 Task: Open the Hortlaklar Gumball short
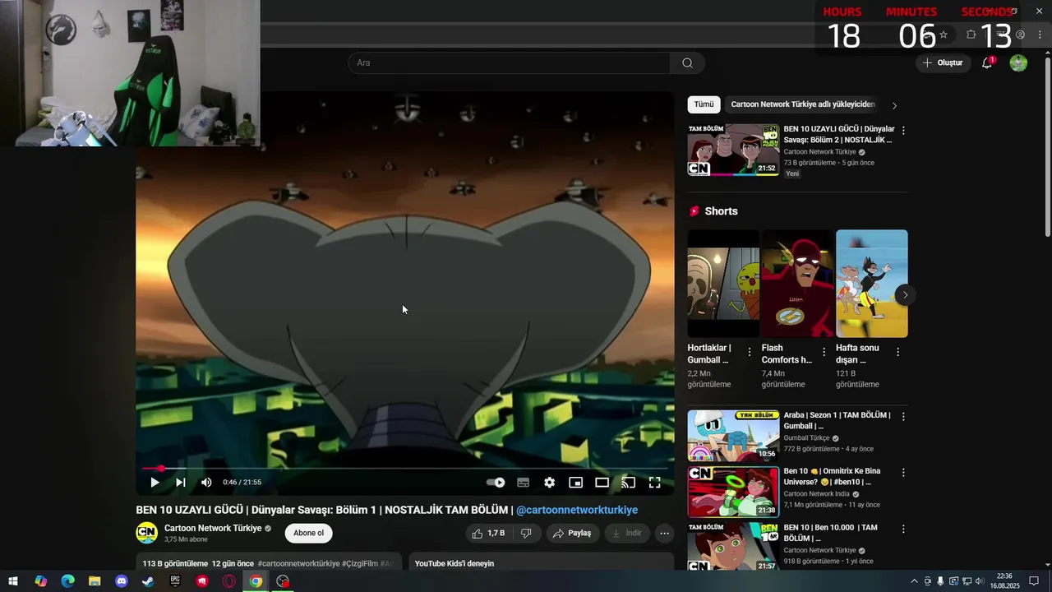pyautogui.click(x=723, y=284)
